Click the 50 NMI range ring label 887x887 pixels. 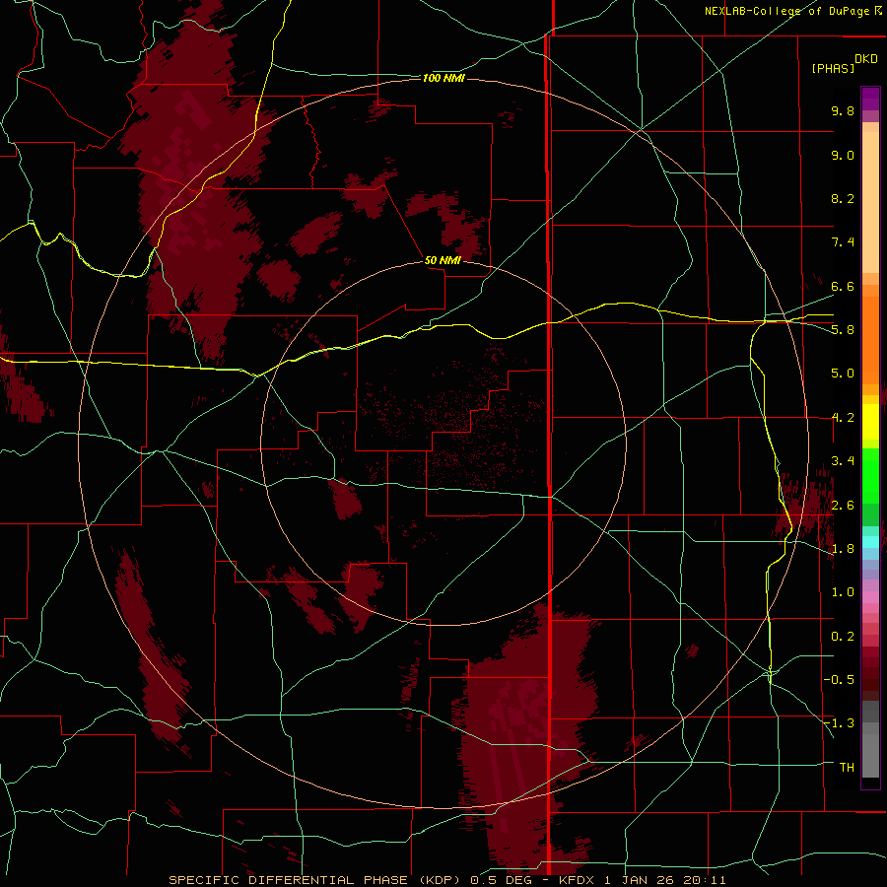click(x=443, y=260)
